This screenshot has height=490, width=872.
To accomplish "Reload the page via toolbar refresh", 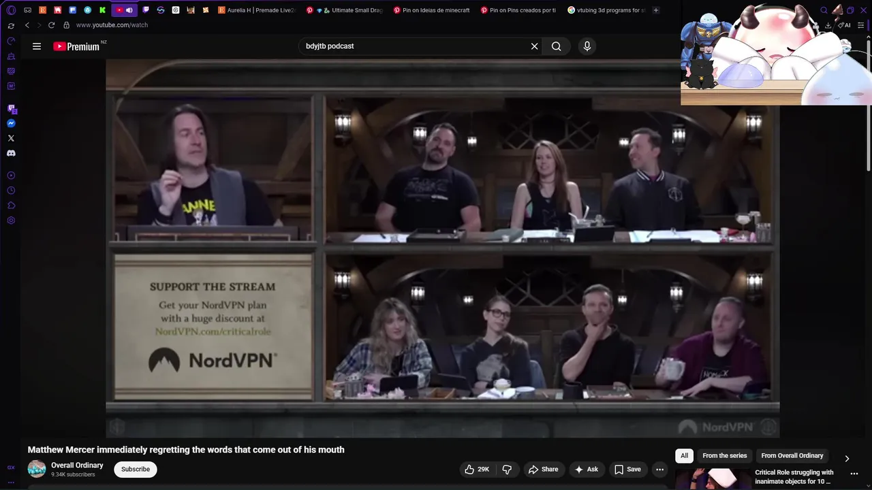I will 51,25.
